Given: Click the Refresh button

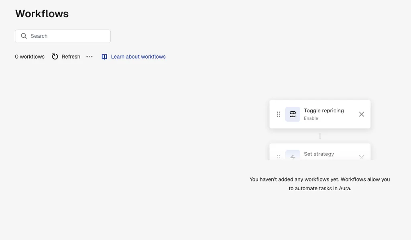Looking at the screenshot, I should point(66,57).
